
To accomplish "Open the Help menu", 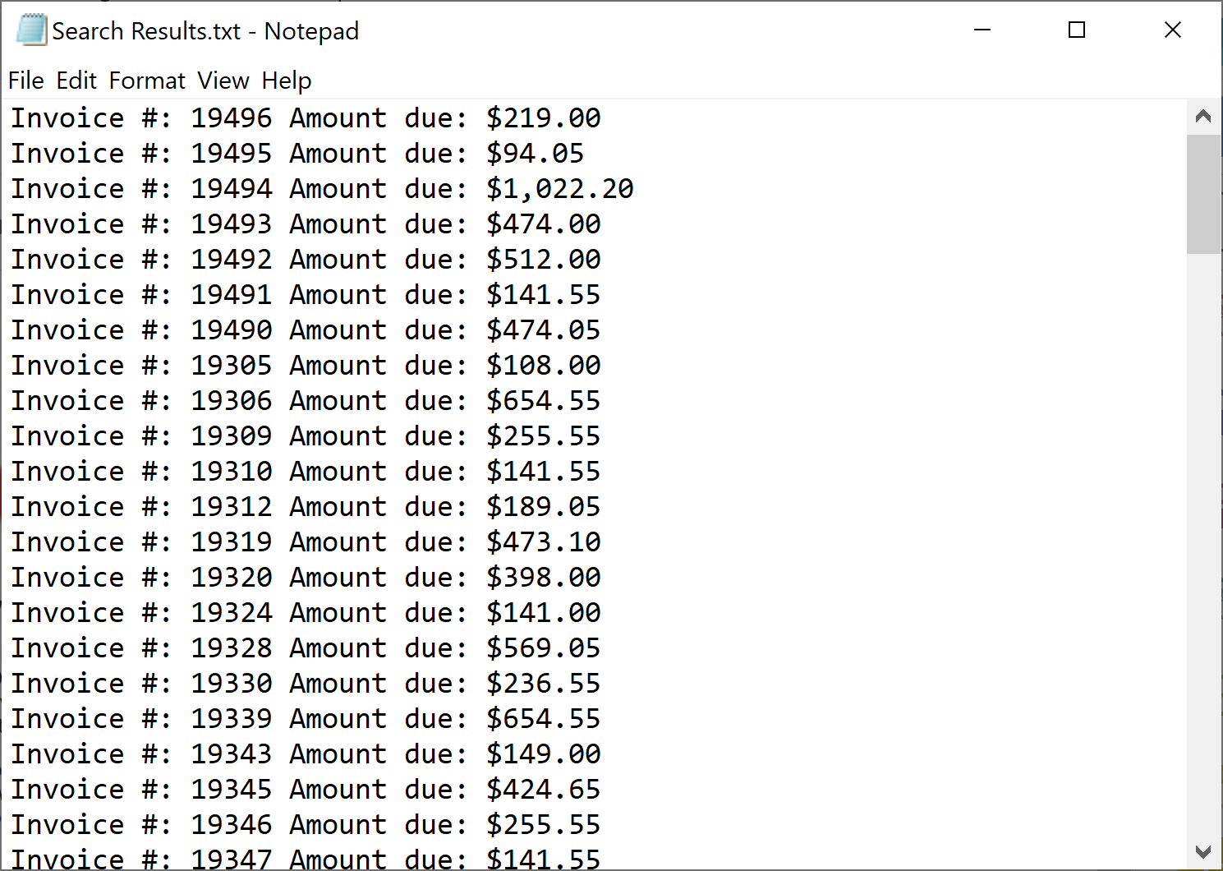I will 287,81.
